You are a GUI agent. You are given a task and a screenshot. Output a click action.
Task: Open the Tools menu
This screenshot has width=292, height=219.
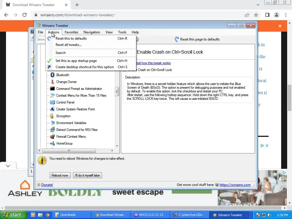122,32
